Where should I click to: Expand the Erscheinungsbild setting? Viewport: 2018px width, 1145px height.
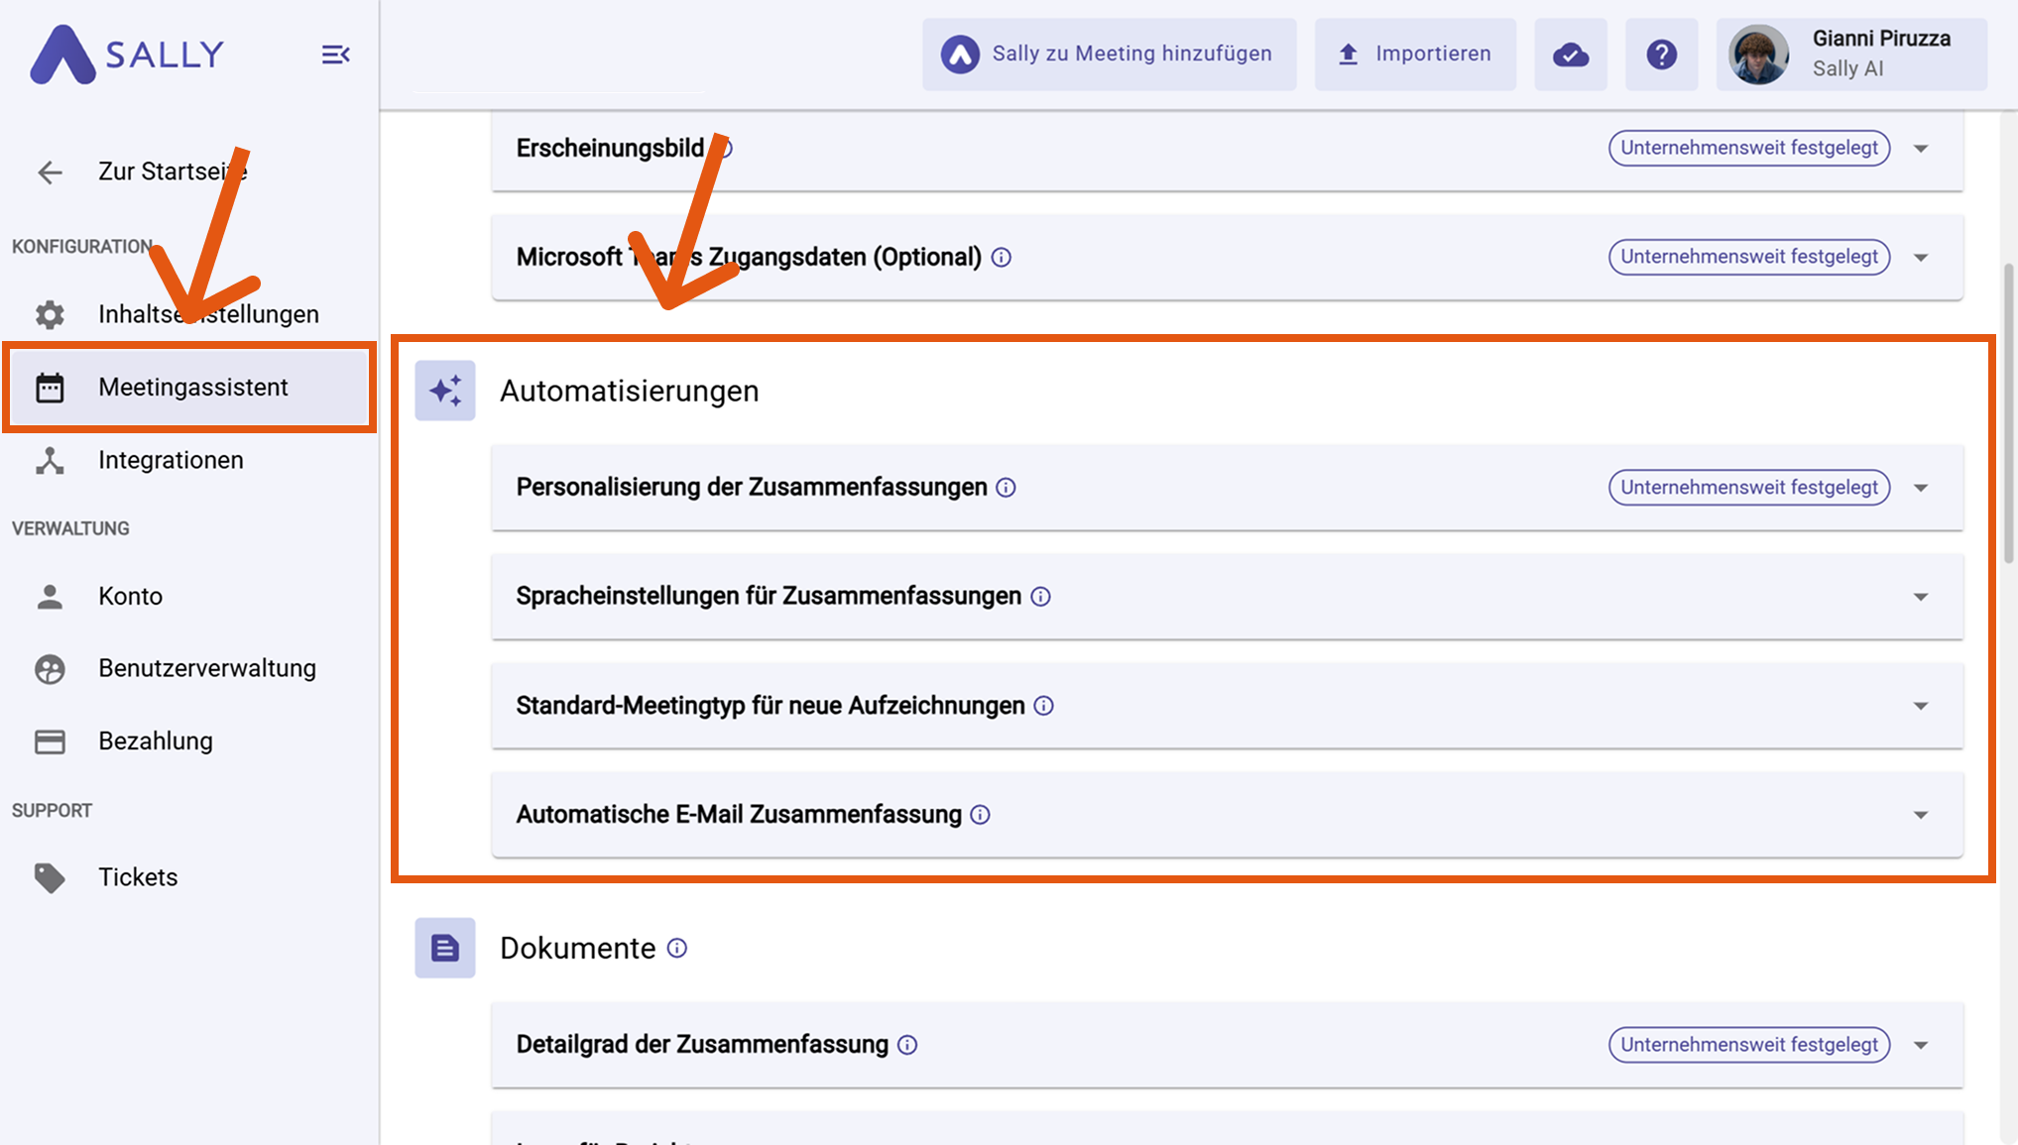[x=1921, y=148]
